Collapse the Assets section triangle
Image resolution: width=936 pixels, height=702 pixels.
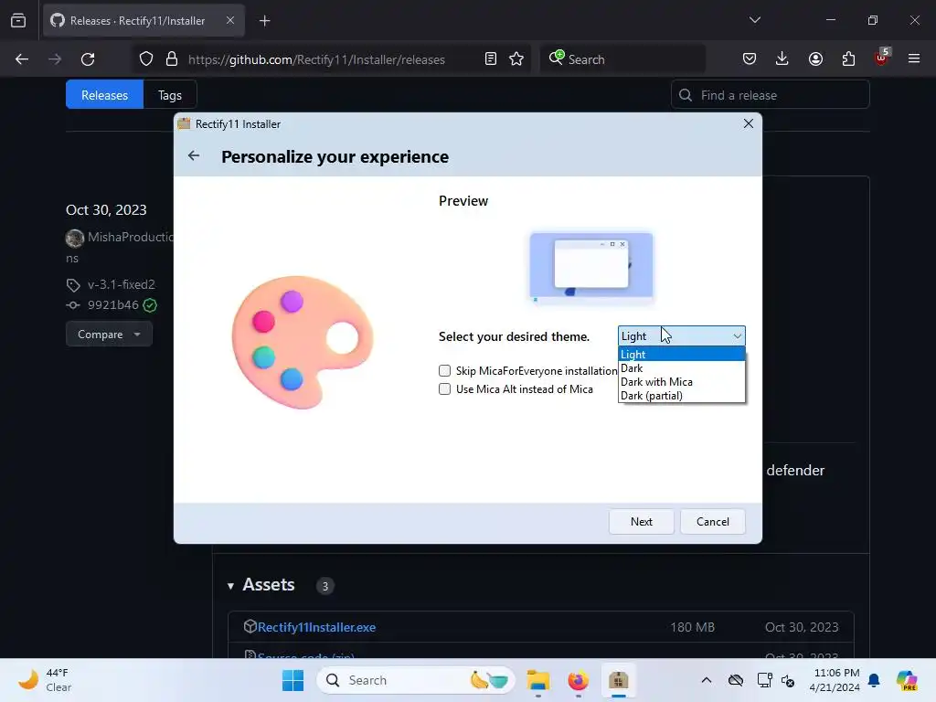pos(230,586)
